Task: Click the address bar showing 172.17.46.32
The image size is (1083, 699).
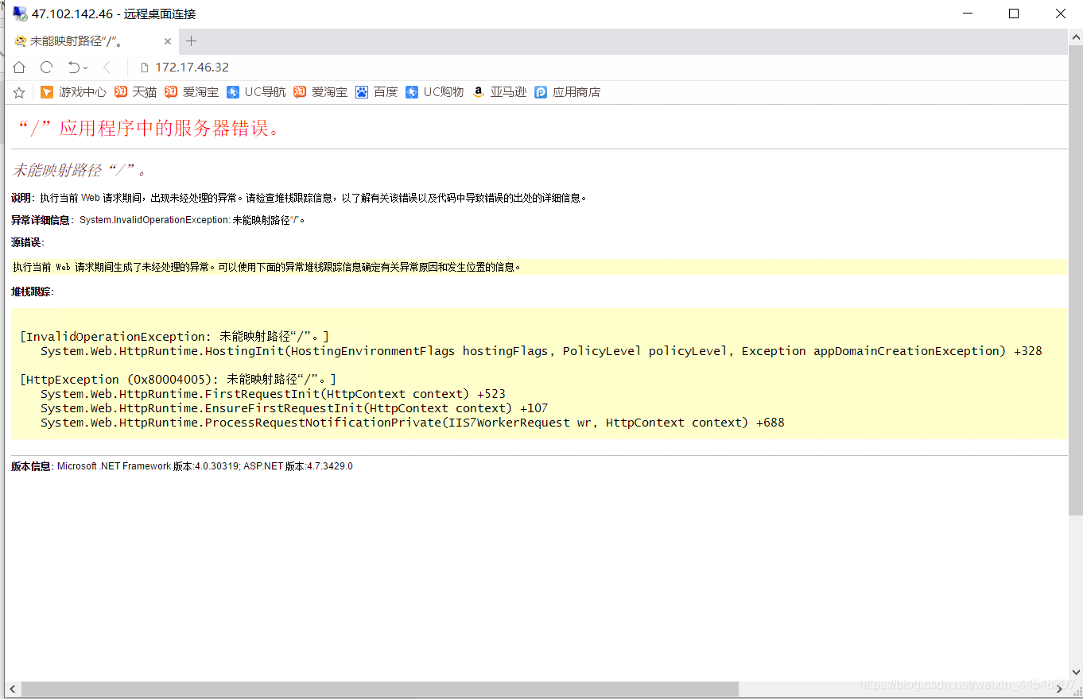Action: tap(192, 68)
